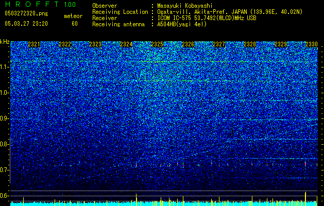Click the 2329 time marker
The width and height of the screenshot is (324, 206).
[x=281, y=44]
